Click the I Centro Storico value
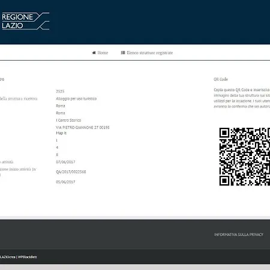 tap(68, 120)
